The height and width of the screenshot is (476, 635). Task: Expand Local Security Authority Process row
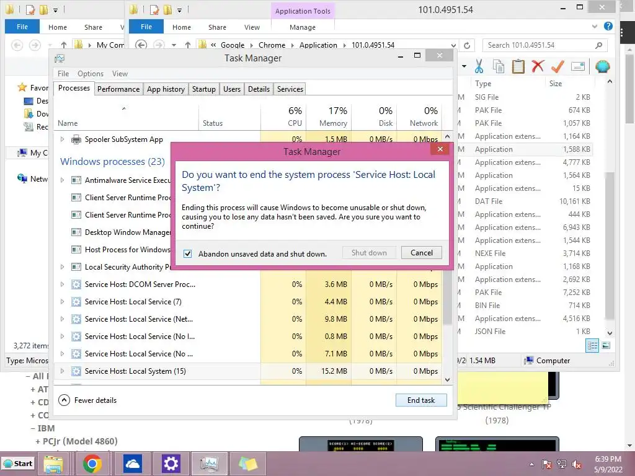tap(62, 267)
